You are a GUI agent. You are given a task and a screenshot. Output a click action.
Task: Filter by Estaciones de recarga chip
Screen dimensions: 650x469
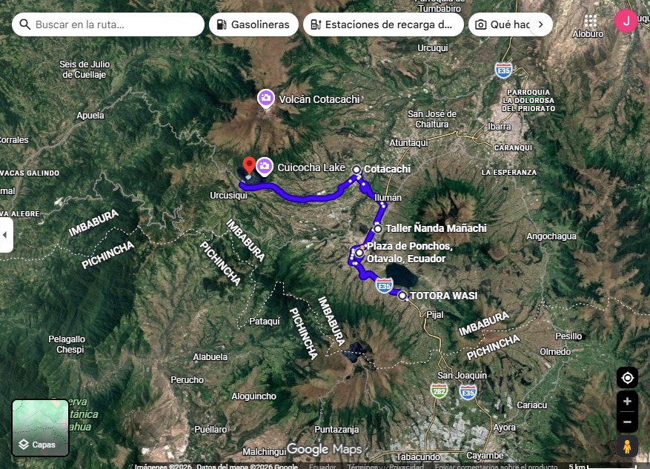tap(382, 24)
